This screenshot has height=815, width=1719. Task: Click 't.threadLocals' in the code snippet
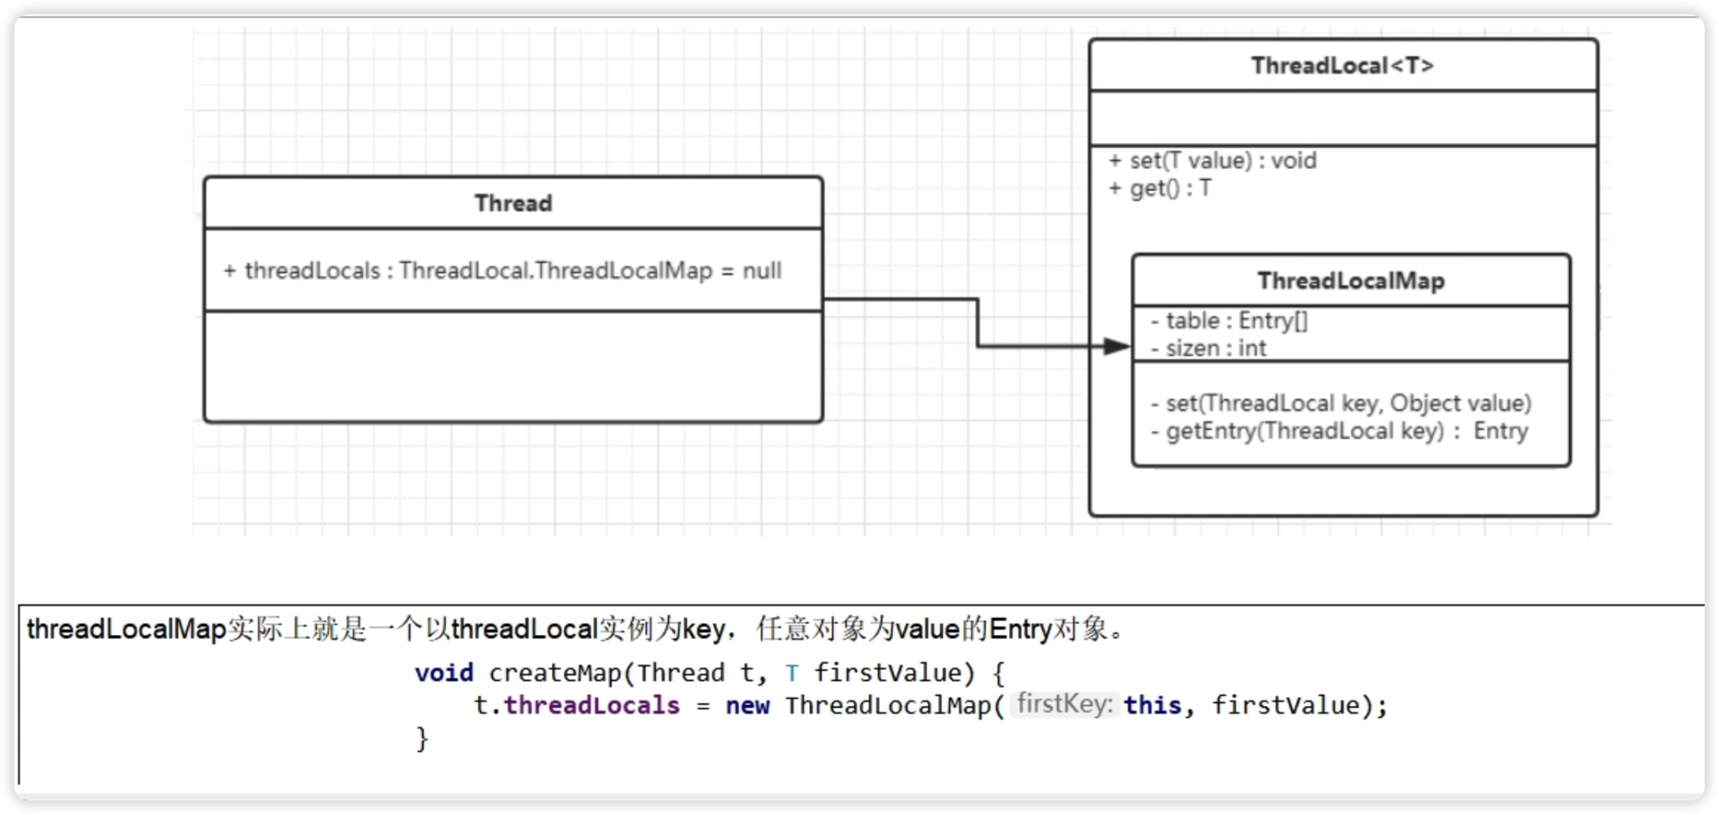(x=576, y=705)
